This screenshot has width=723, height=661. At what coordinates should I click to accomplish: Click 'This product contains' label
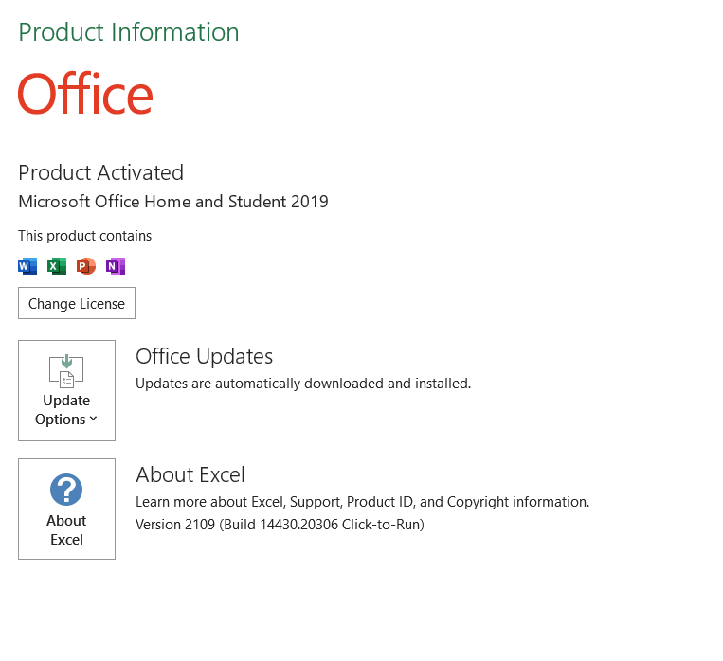point(85,236)
